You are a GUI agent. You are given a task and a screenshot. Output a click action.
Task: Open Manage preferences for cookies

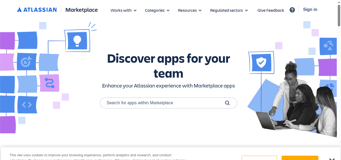pyautogui.click(x=259, y=159)
